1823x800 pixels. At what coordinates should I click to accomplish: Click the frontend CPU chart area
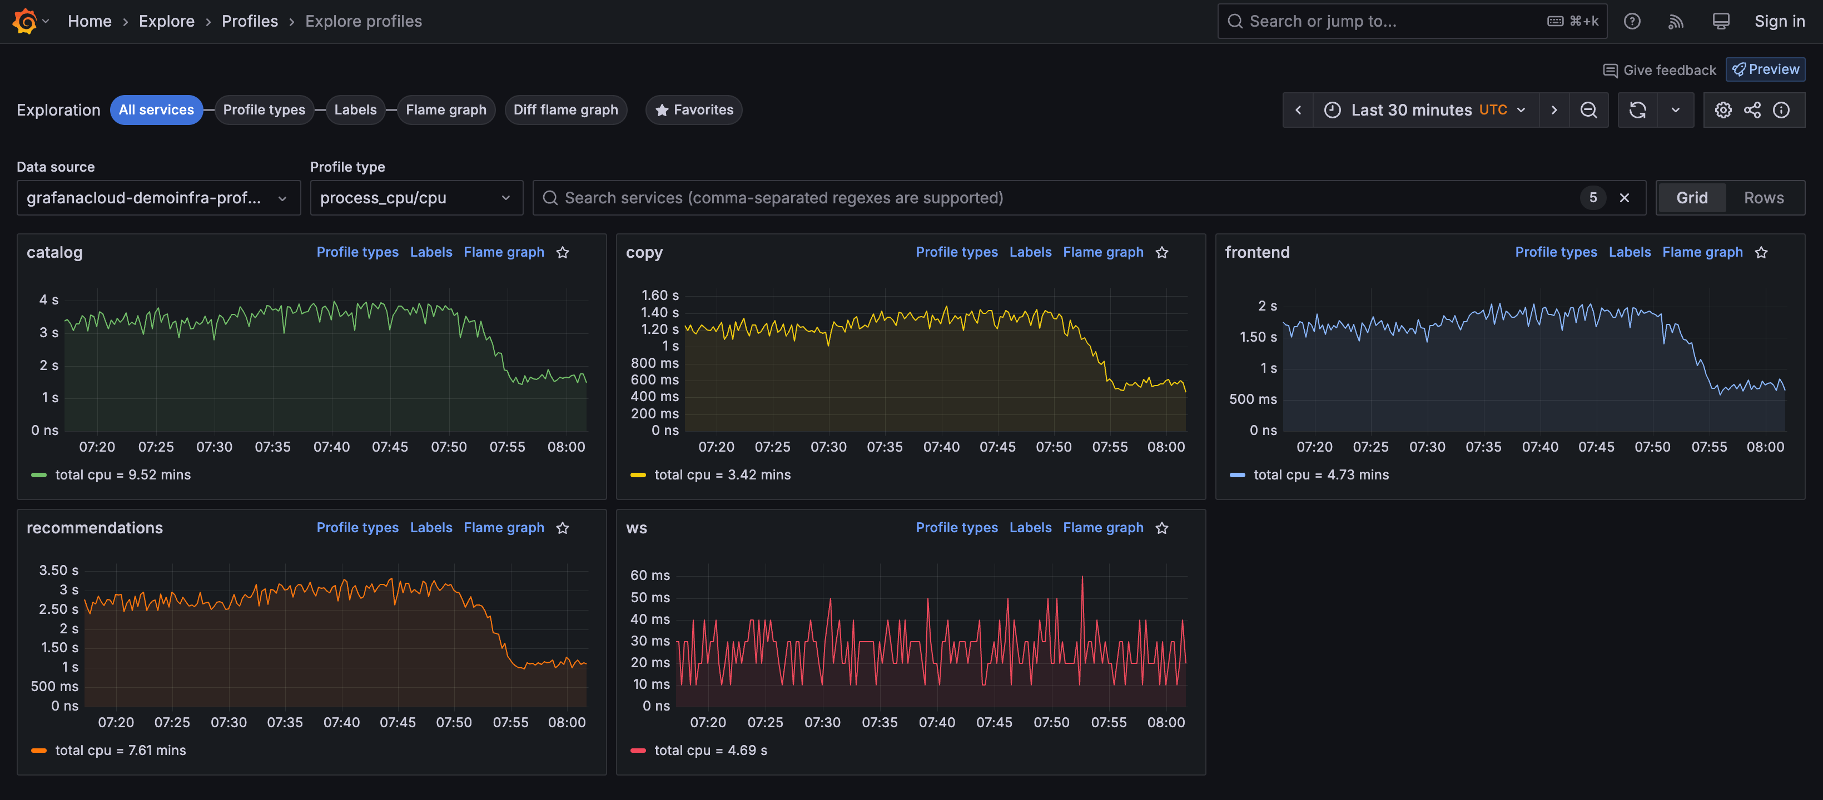click(1534, 361)
